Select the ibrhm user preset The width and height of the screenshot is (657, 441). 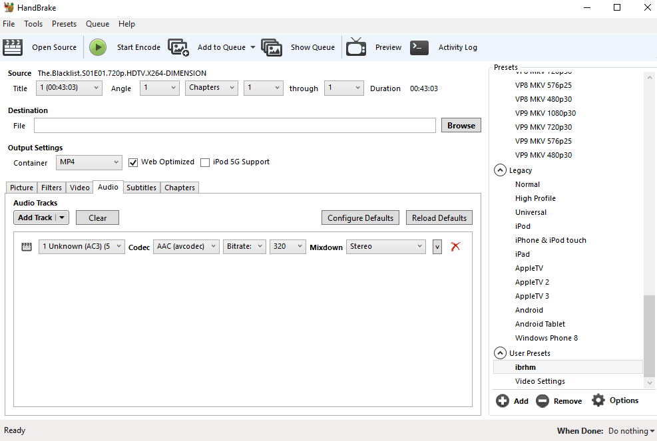click(568, 367)
